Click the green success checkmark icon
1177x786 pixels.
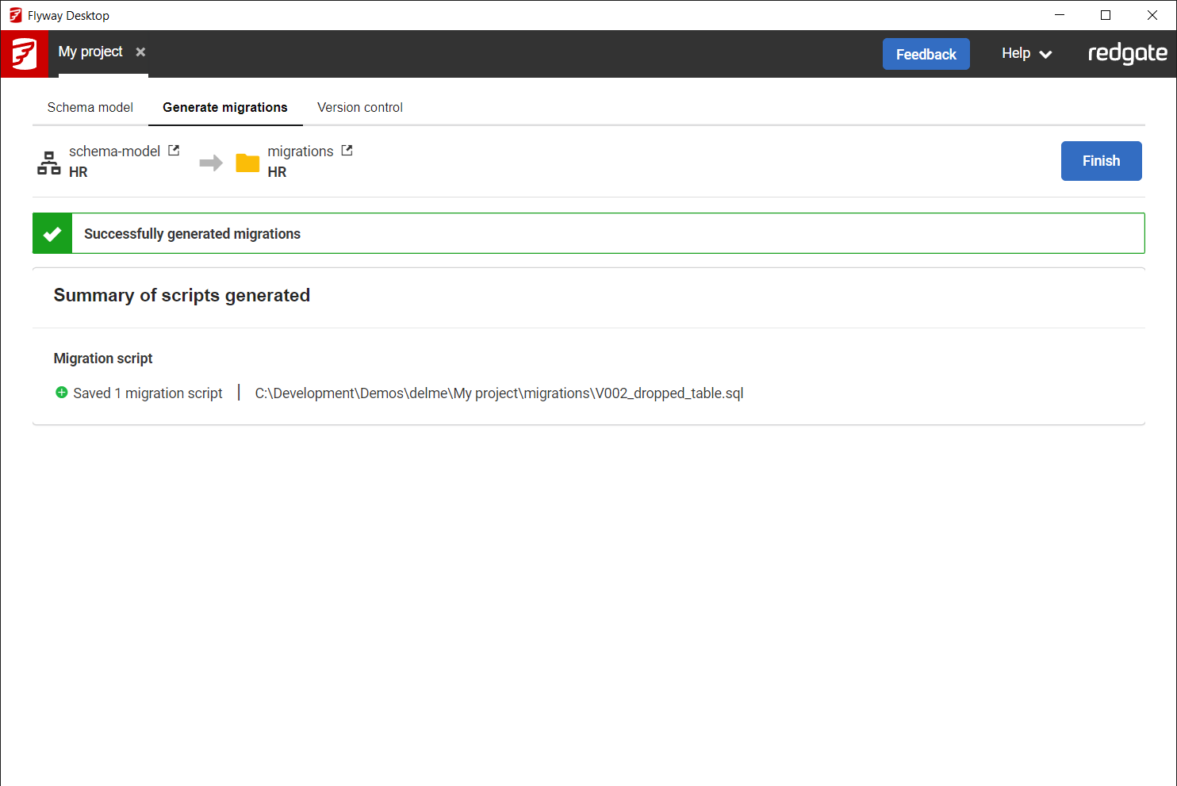(x=52, y=234)
